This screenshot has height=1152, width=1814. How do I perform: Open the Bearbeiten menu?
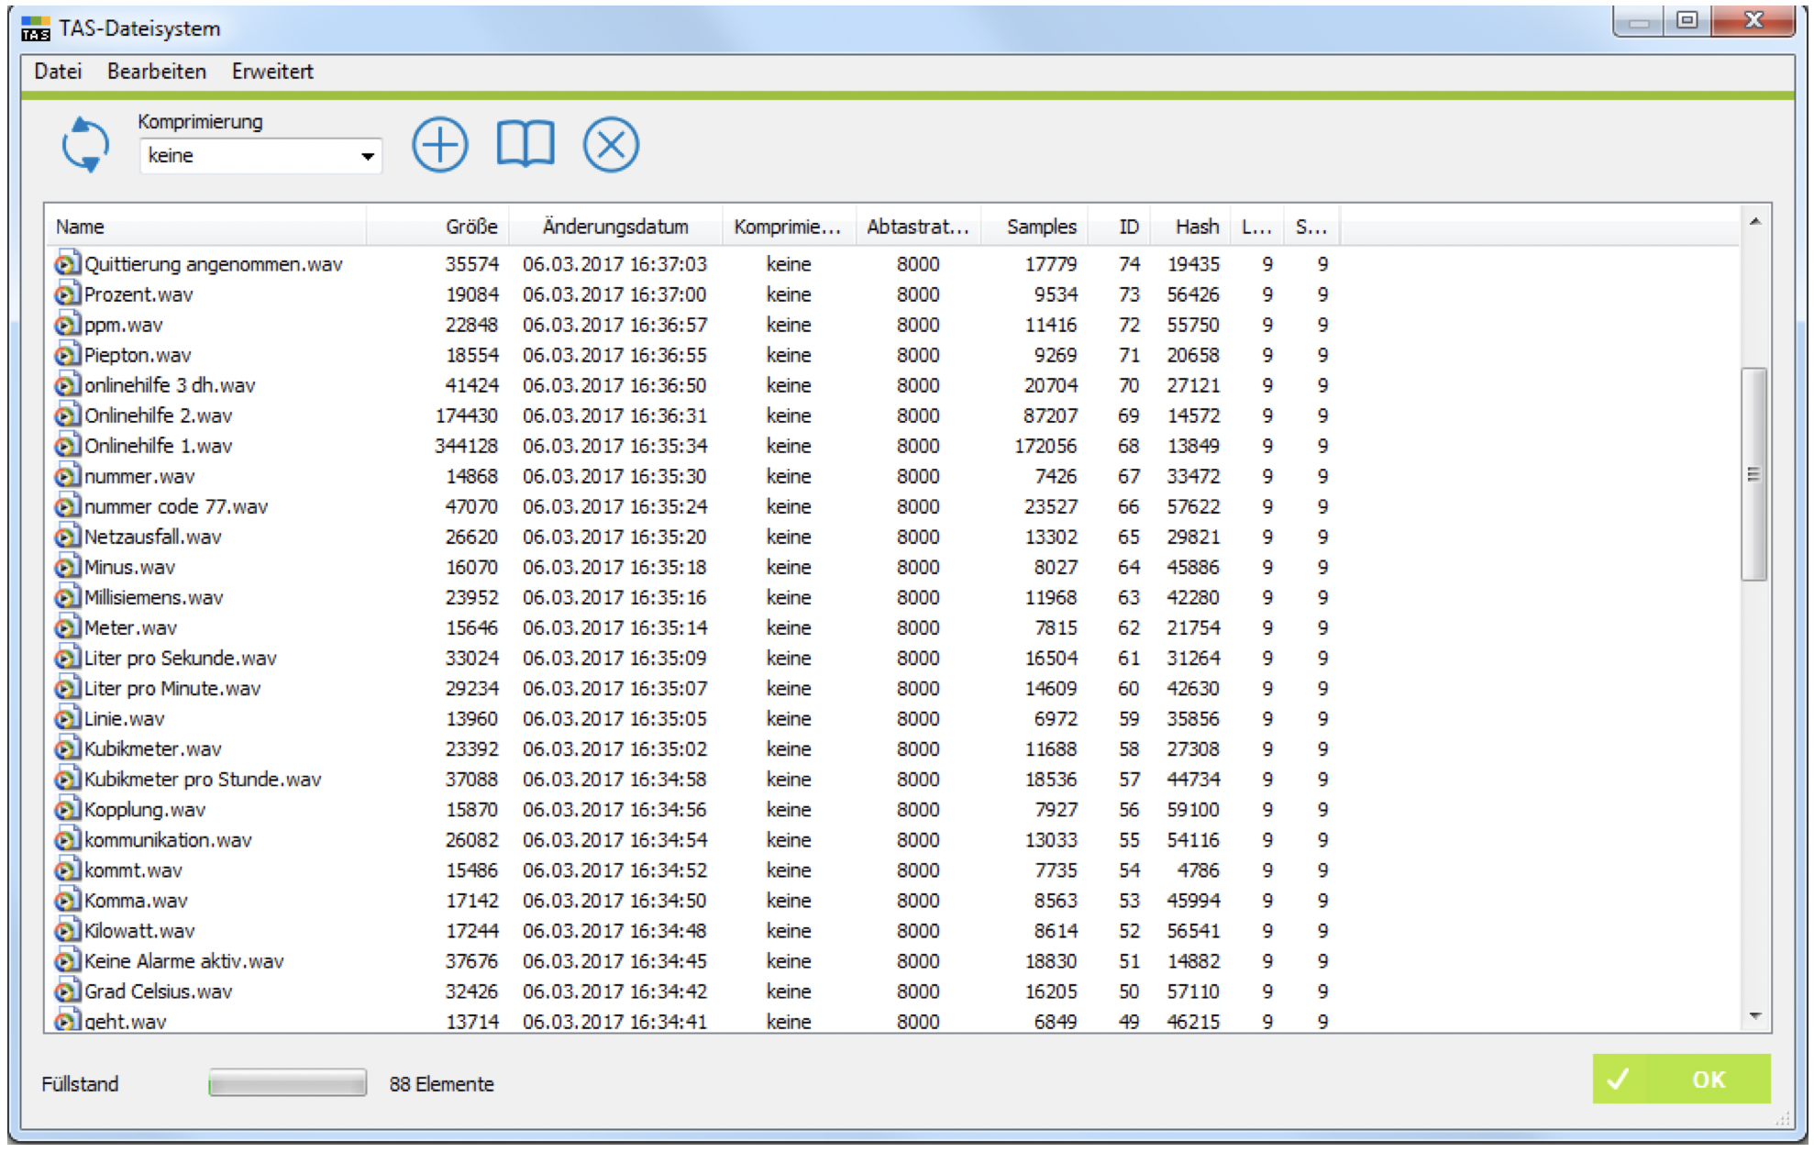[157, 72]
